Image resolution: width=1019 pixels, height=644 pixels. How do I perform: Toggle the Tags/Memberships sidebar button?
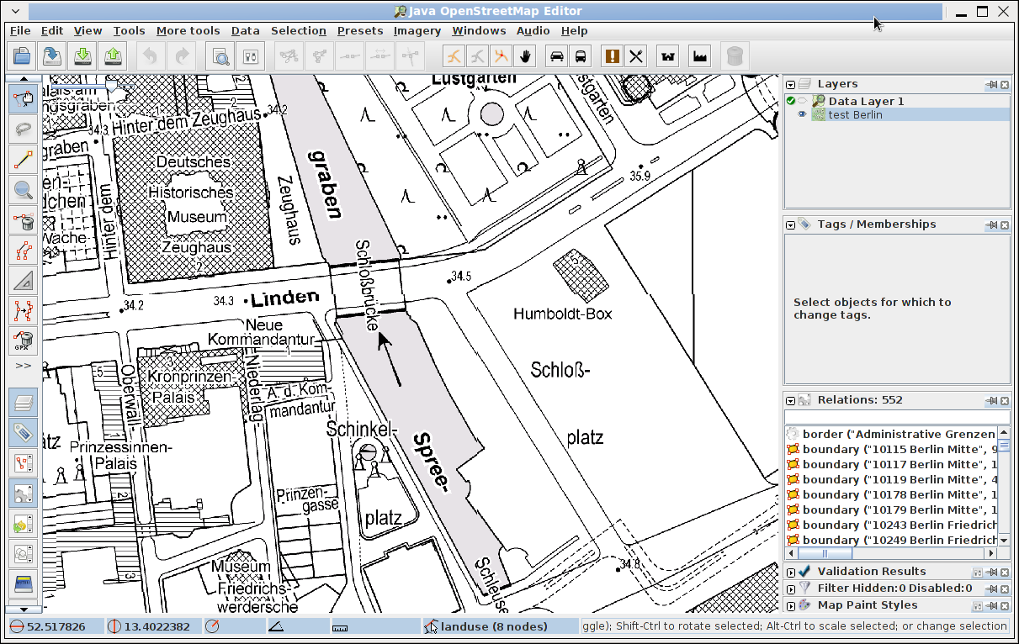[x=24, y=433]
